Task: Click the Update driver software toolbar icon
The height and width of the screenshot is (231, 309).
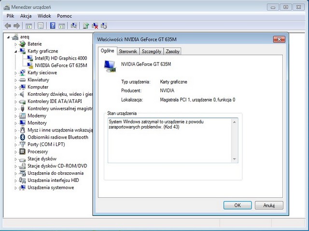Action: [x=86, y=26]
